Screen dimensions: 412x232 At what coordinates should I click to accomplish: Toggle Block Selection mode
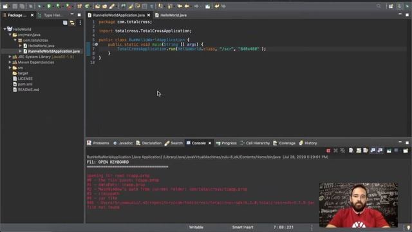coord(144,6)
